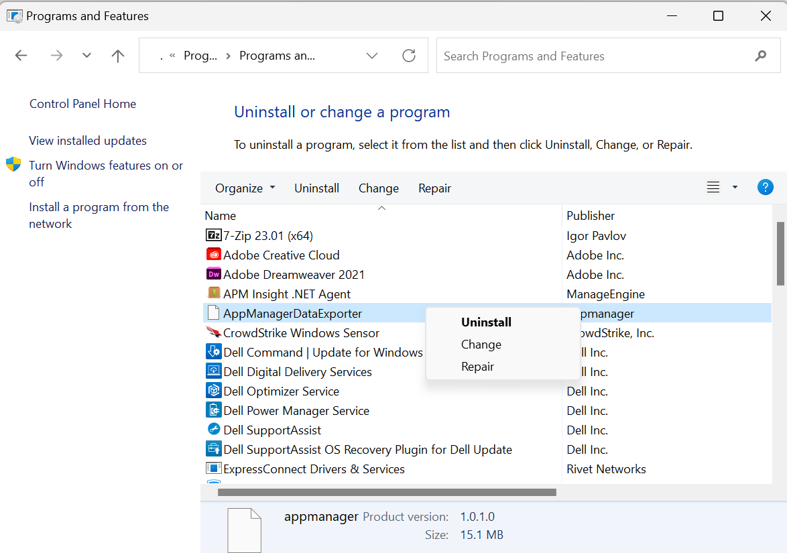Click the change view list icon
This screenshot has width=787, height=553.
(x=713, y=187)
